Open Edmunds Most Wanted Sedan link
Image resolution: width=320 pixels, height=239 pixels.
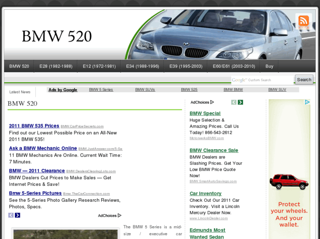207,233
